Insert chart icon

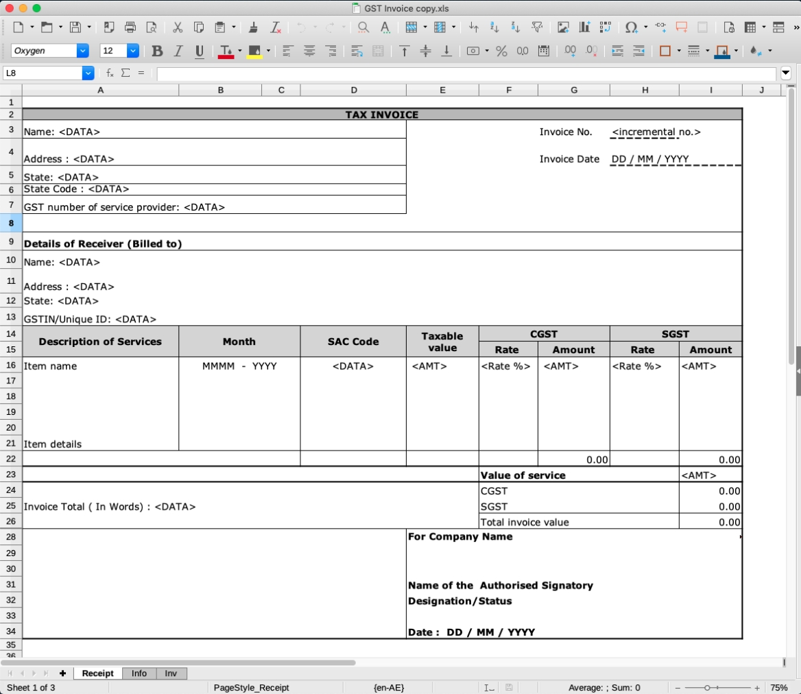584,27
